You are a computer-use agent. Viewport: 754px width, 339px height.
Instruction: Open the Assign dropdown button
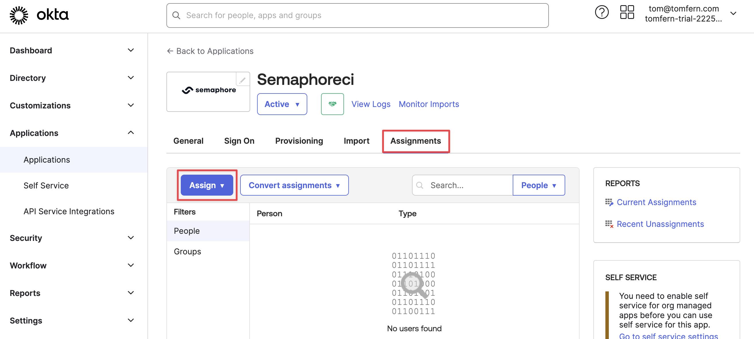click(207, 185)
